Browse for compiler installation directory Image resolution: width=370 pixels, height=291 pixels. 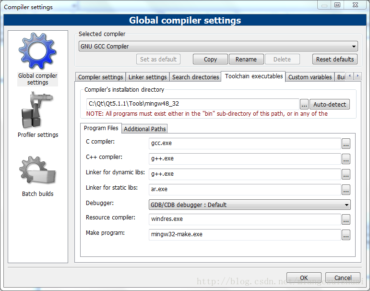[x=304, y=104]
